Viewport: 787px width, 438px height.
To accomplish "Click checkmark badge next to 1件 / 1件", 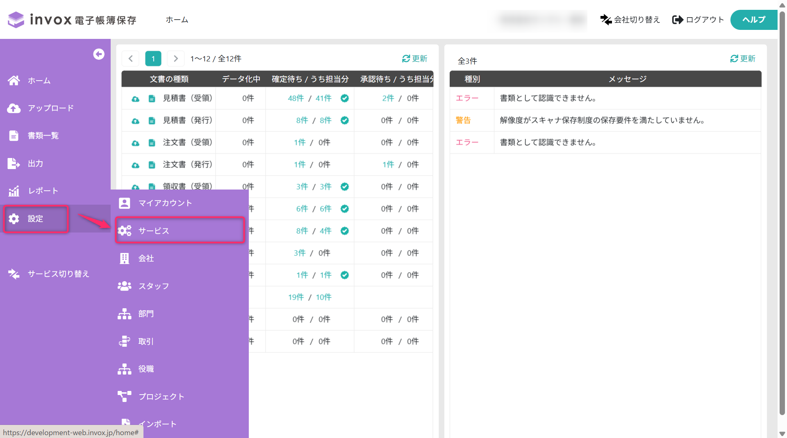I will [x=345, y=275].
